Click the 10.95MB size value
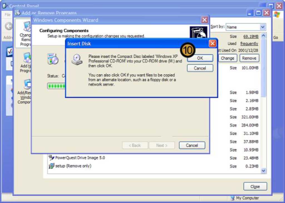 (x=251, y=150)
